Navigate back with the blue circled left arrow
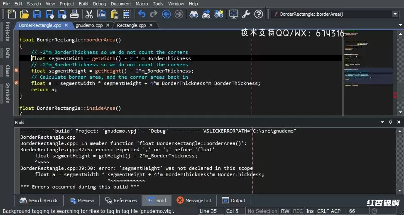Viewport: 404px width, 215px height. tap(166, 14)
